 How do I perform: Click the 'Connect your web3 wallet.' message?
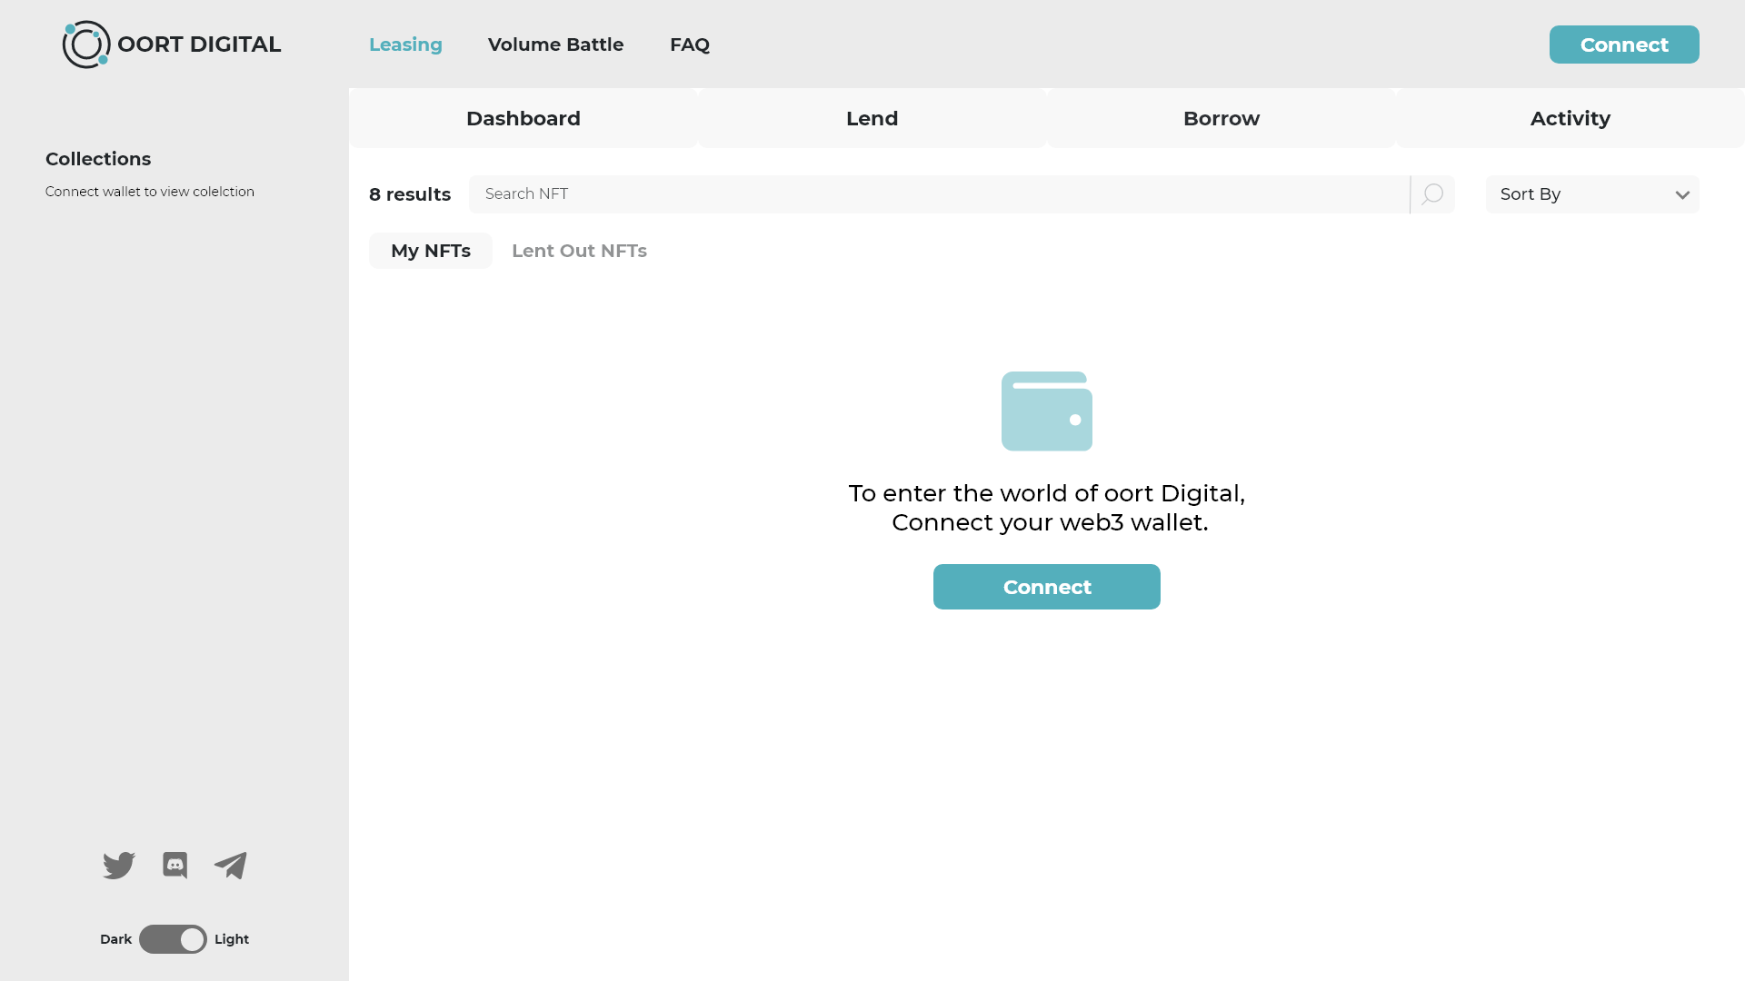(x=1050, y=522)
